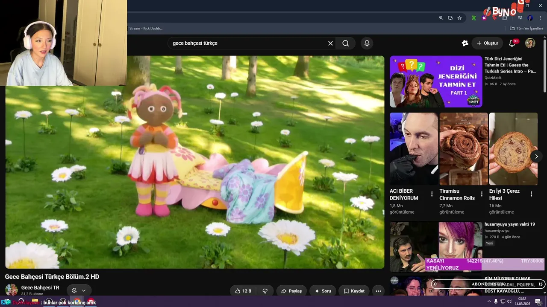
Task: Open the taskbar clock showing 03:32
Action: 522,301
